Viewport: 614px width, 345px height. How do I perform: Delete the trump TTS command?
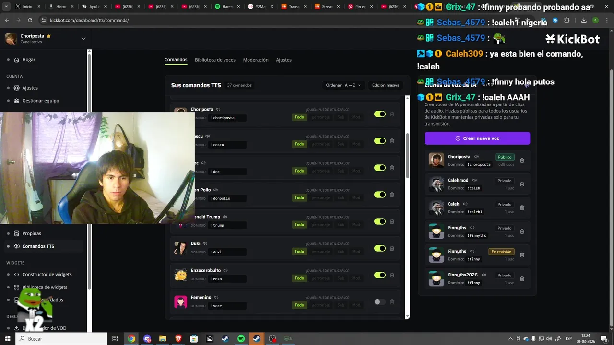[x=392, y=221]
